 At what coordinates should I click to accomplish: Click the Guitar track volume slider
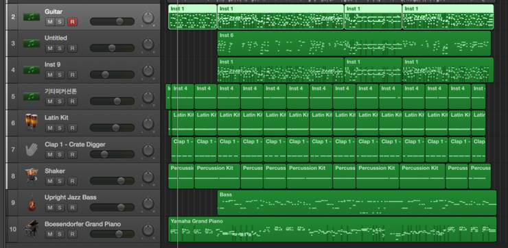[x=112, y=22]
